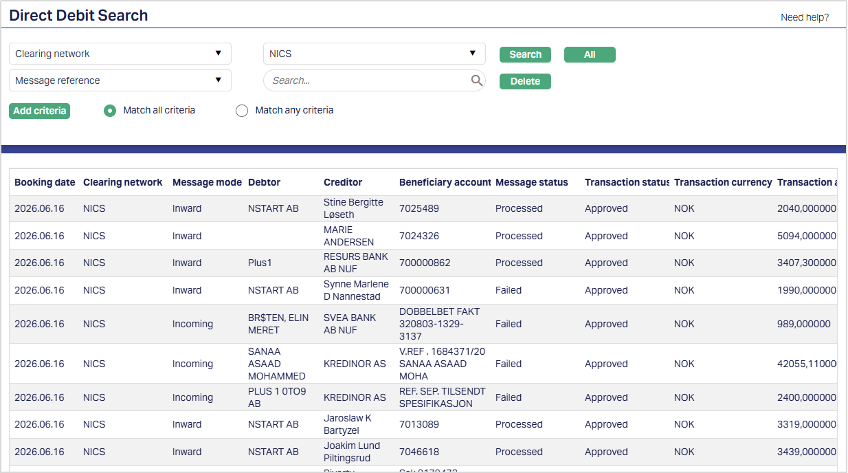Screen dimensions: 848x473
Task: Open the Need help? link
Action: pos(805,17)
